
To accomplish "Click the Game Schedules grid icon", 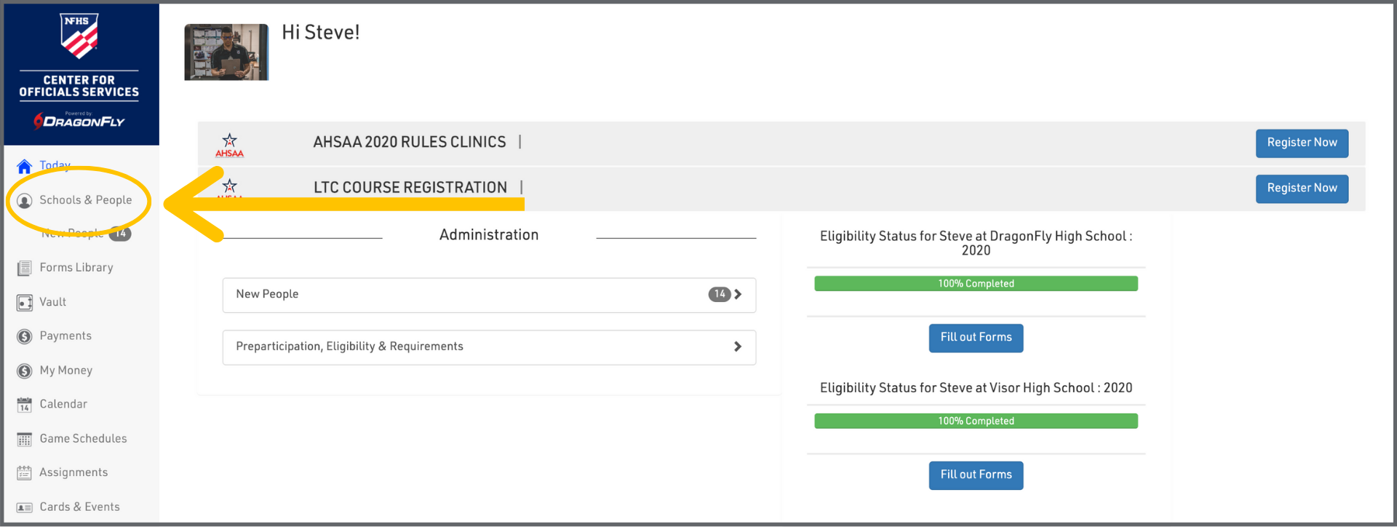I will [x=25, y=440].
